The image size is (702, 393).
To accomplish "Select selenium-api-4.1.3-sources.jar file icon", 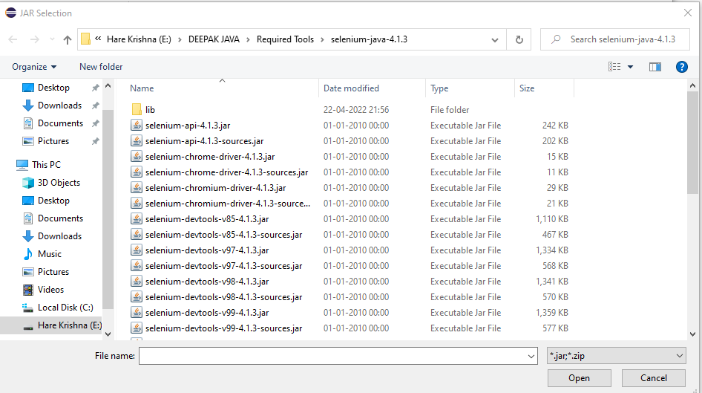I will click(x=137, y=140).
